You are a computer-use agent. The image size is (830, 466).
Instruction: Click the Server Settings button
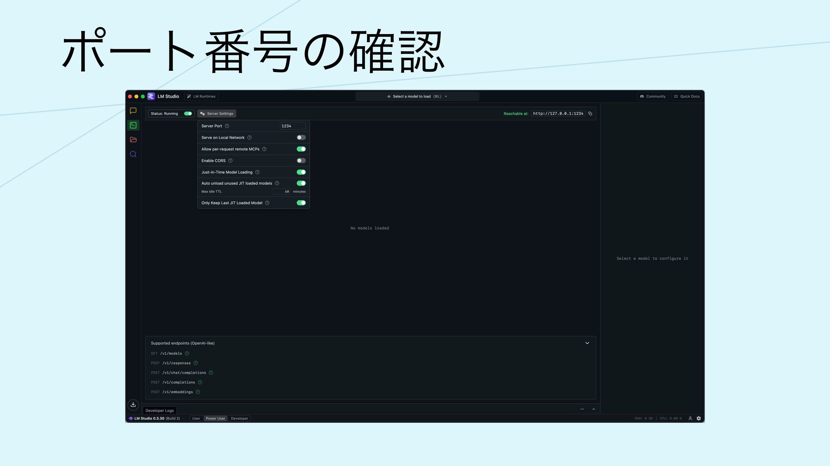(x=217, y=113)
